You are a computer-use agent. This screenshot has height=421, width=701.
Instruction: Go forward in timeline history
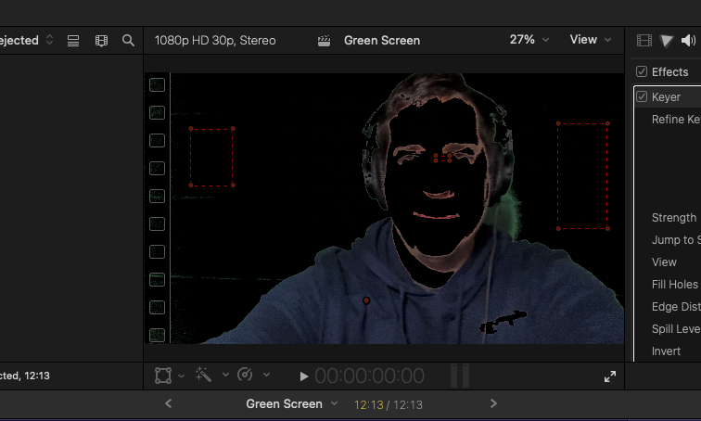pos(493,403)
